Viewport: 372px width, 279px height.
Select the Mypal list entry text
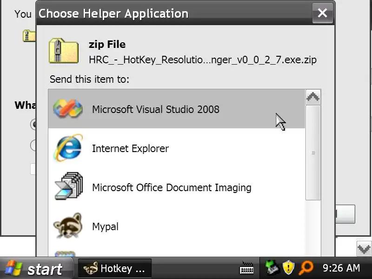pyautogui.click(x=105, y=226)
